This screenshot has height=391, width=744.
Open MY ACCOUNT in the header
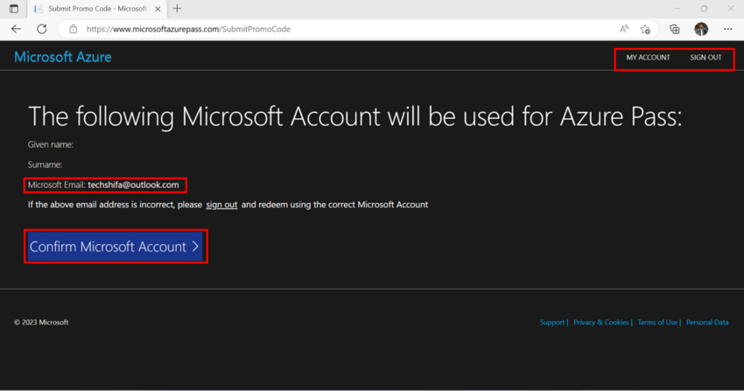(648, 58)
